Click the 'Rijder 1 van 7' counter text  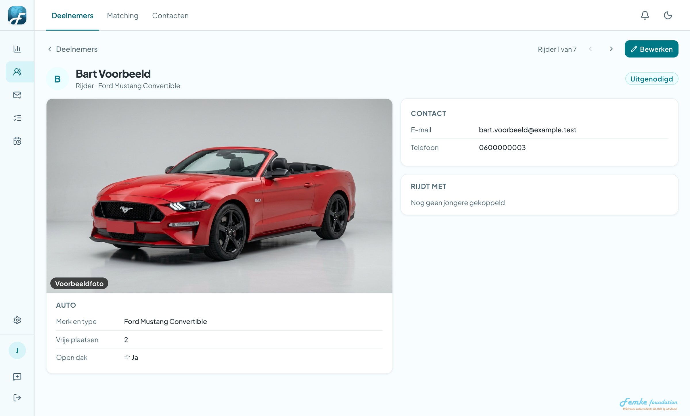pos(557,49)
